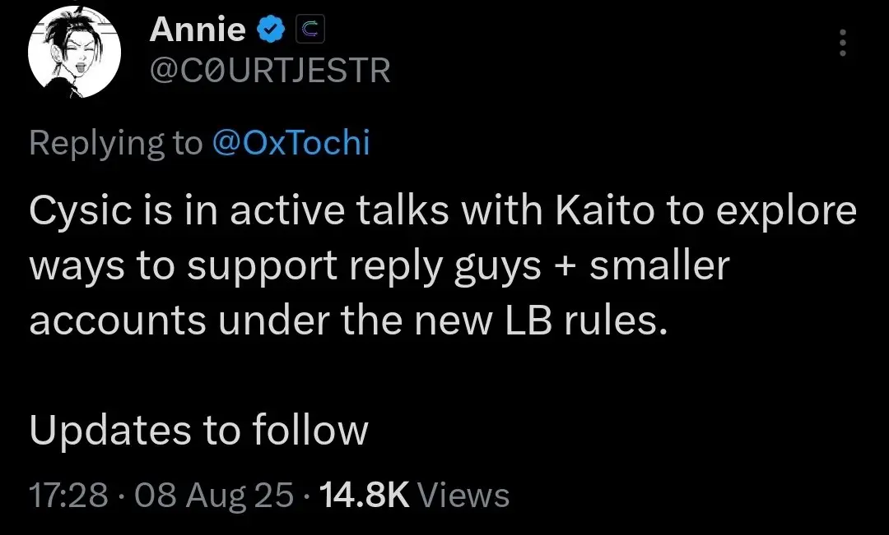Click the blue verified checkmark badge
Image resolution: width=889 pixels, height=535 pixels.
point(272,30)
